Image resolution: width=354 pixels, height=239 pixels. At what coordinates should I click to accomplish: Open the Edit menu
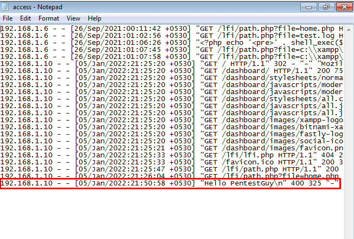pos(25,18)
